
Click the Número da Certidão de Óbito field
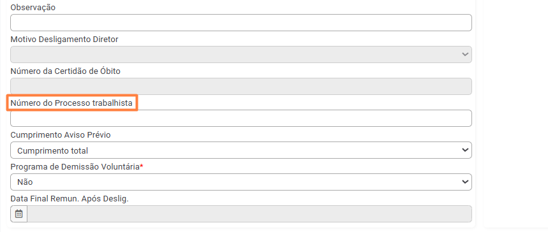(x=241, y=86)
